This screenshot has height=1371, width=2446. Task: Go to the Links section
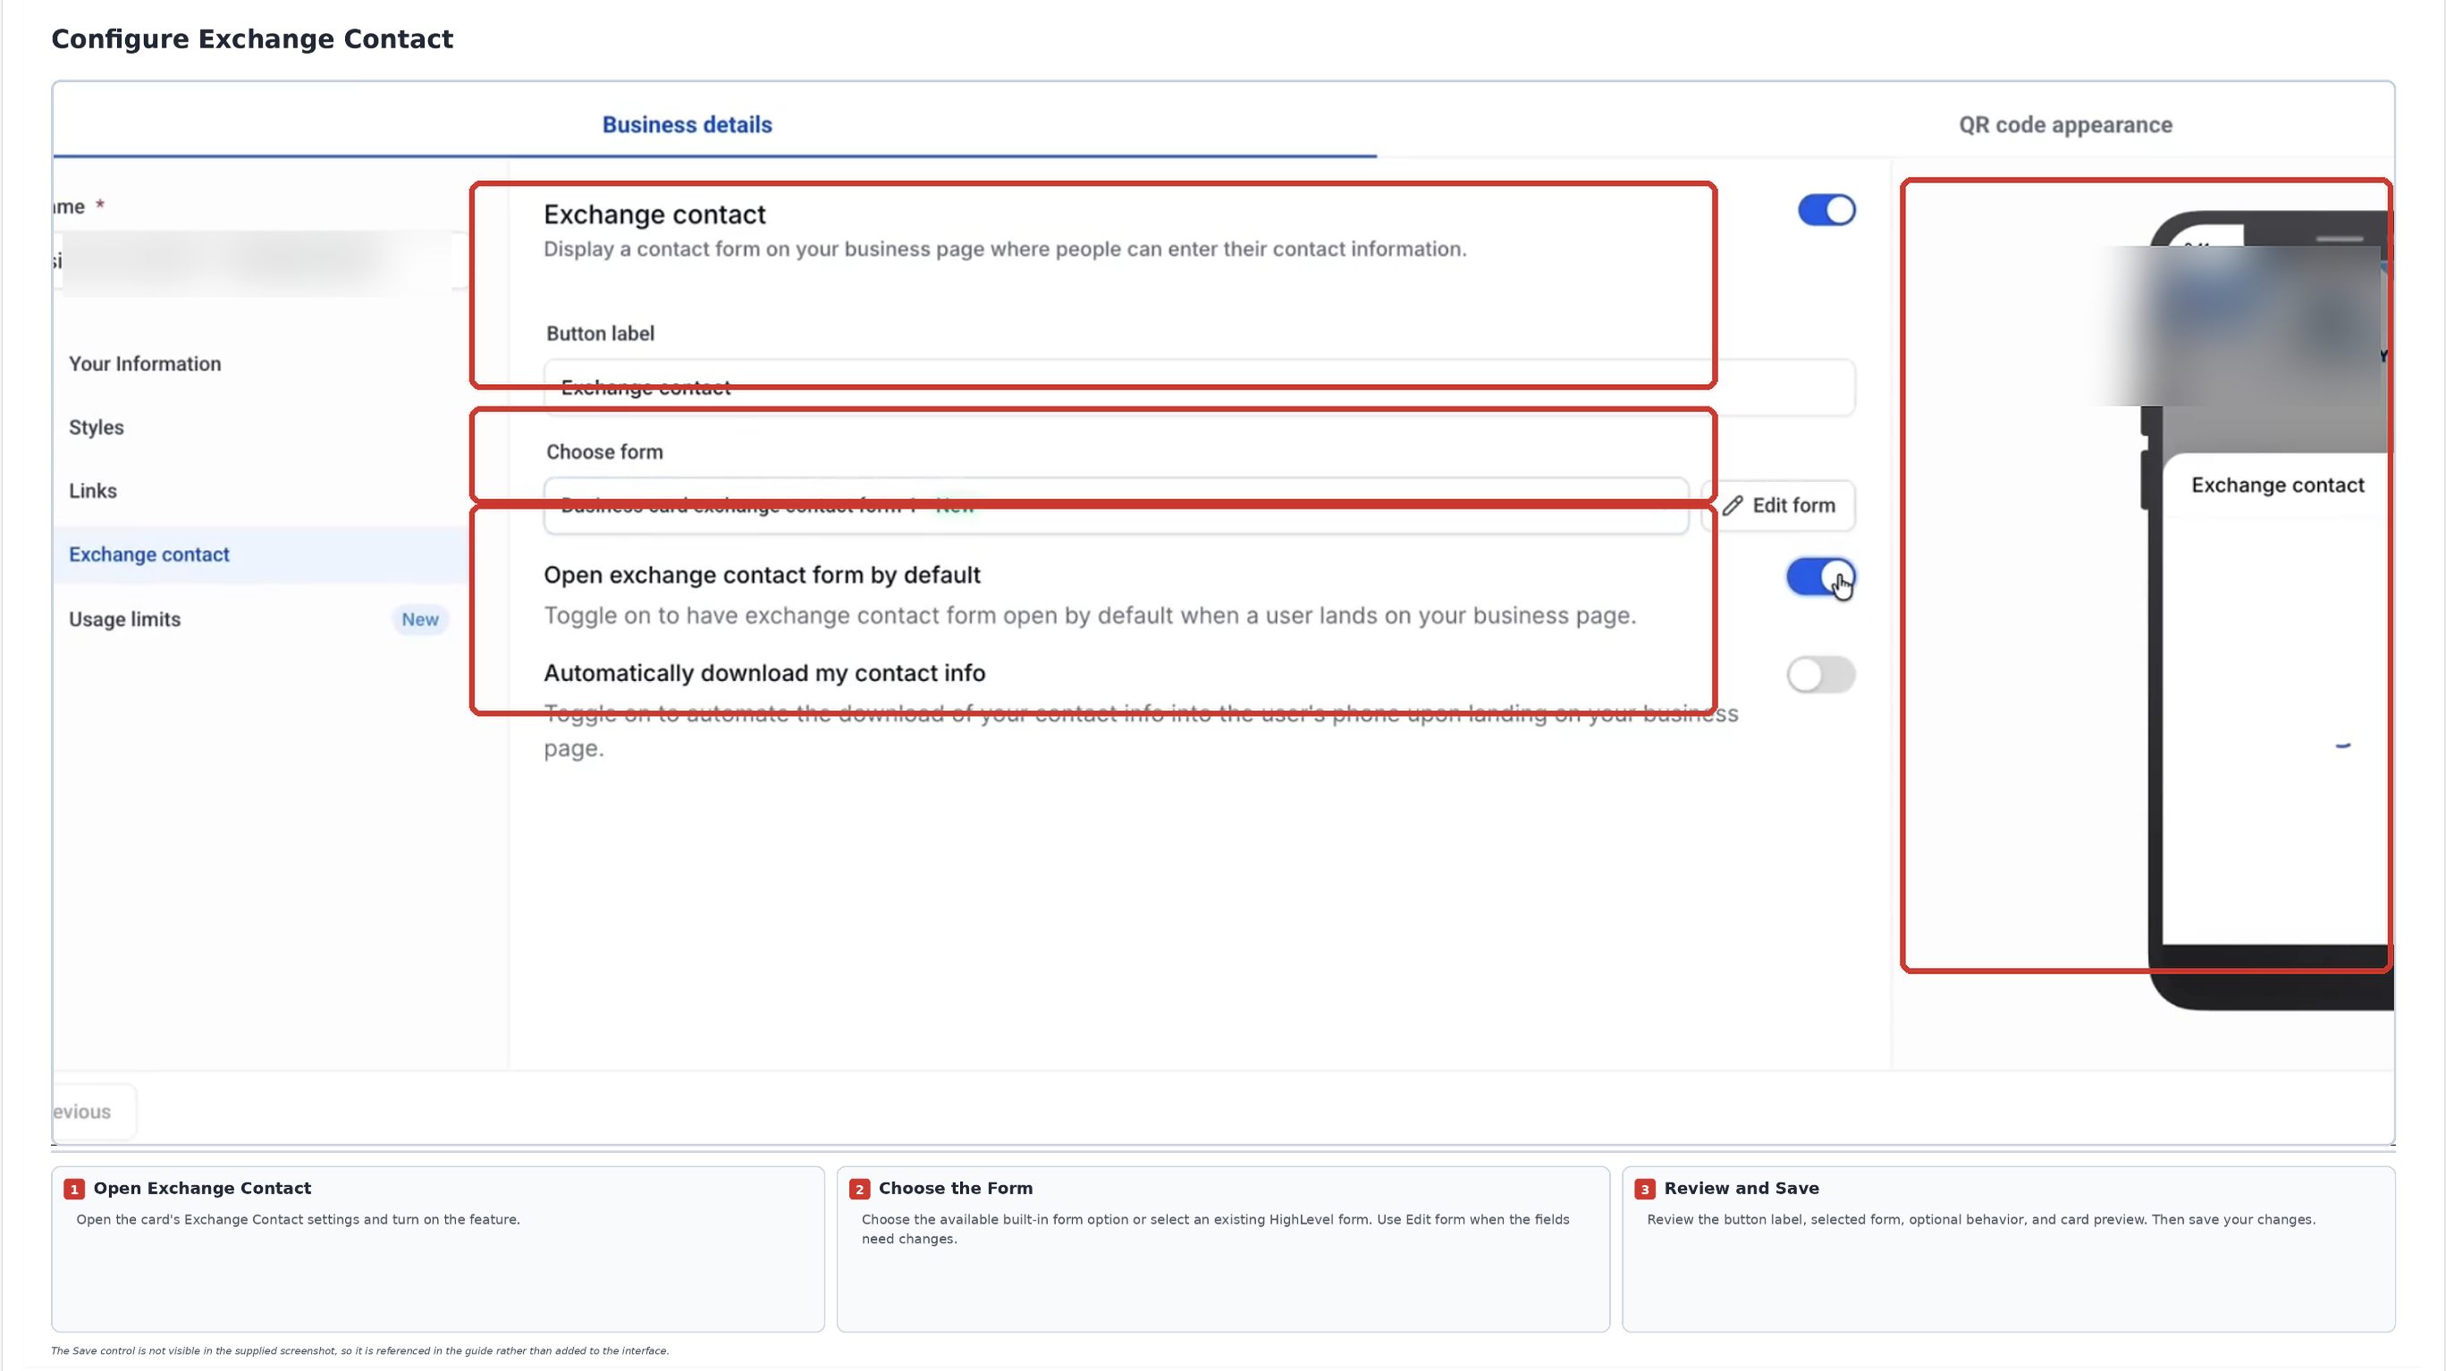(x=92, y=491)
